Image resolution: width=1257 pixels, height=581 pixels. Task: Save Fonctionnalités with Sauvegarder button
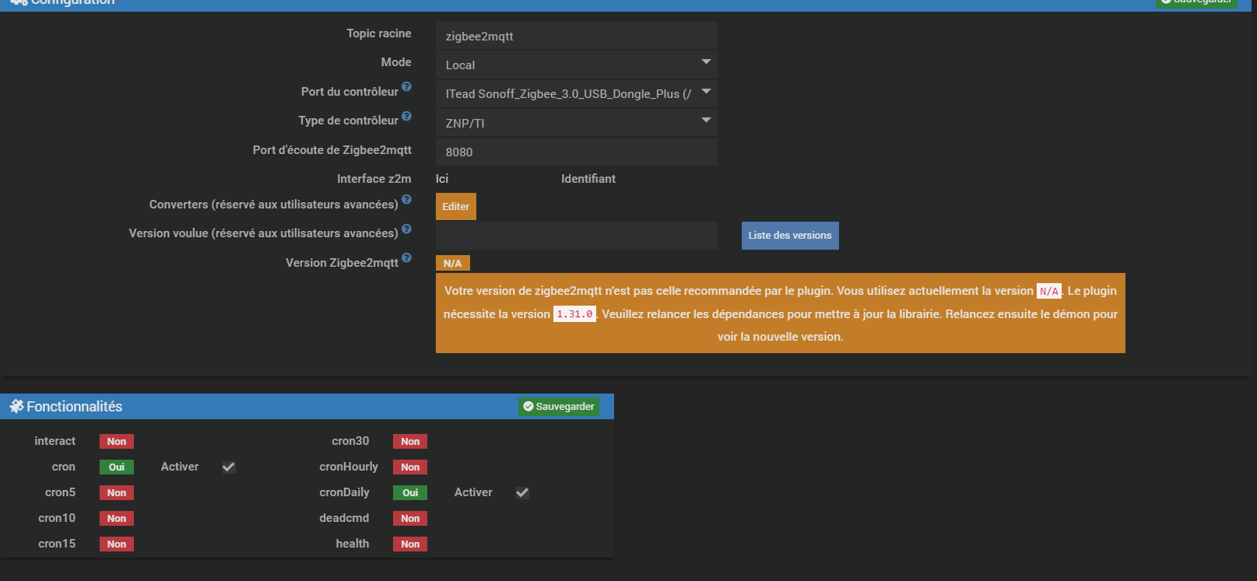point(558,407)
